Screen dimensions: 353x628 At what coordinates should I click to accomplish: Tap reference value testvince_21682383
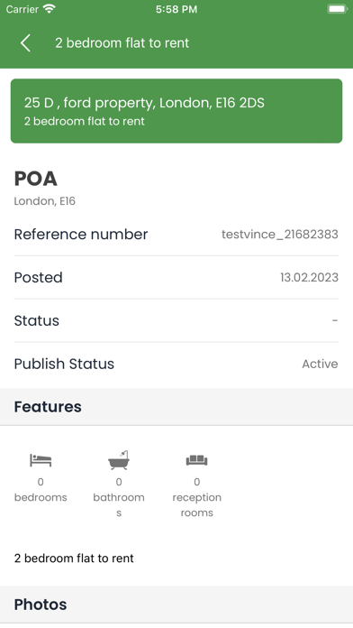(x=280, y=235)
